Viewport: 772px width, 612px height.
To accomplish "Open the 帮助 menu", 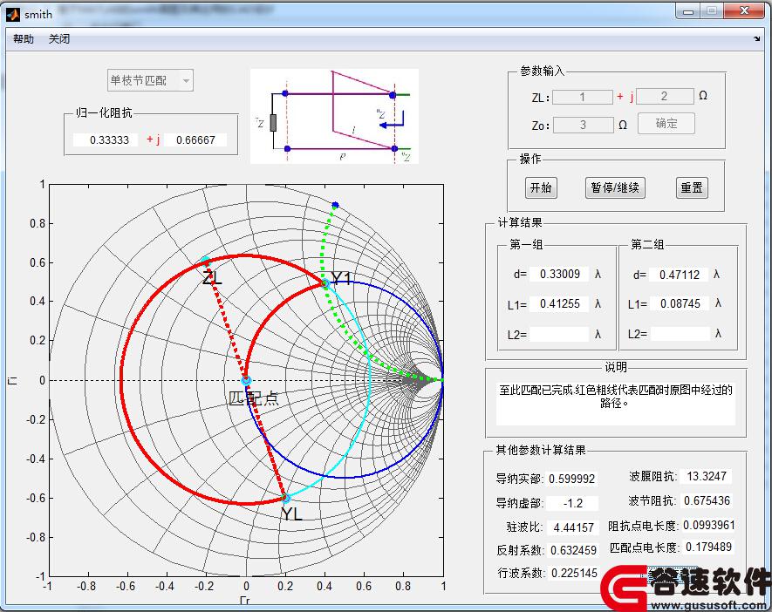I will pyautogui.click(x=24, y=39).
